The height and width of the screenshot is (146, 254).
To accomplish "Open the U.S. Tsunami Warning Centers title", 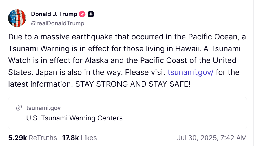I will point(74,118).
